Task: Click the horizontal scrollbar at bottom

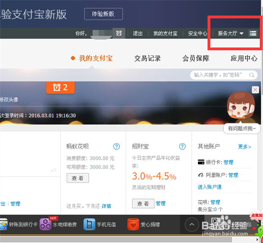Action: tap(116, 239)
